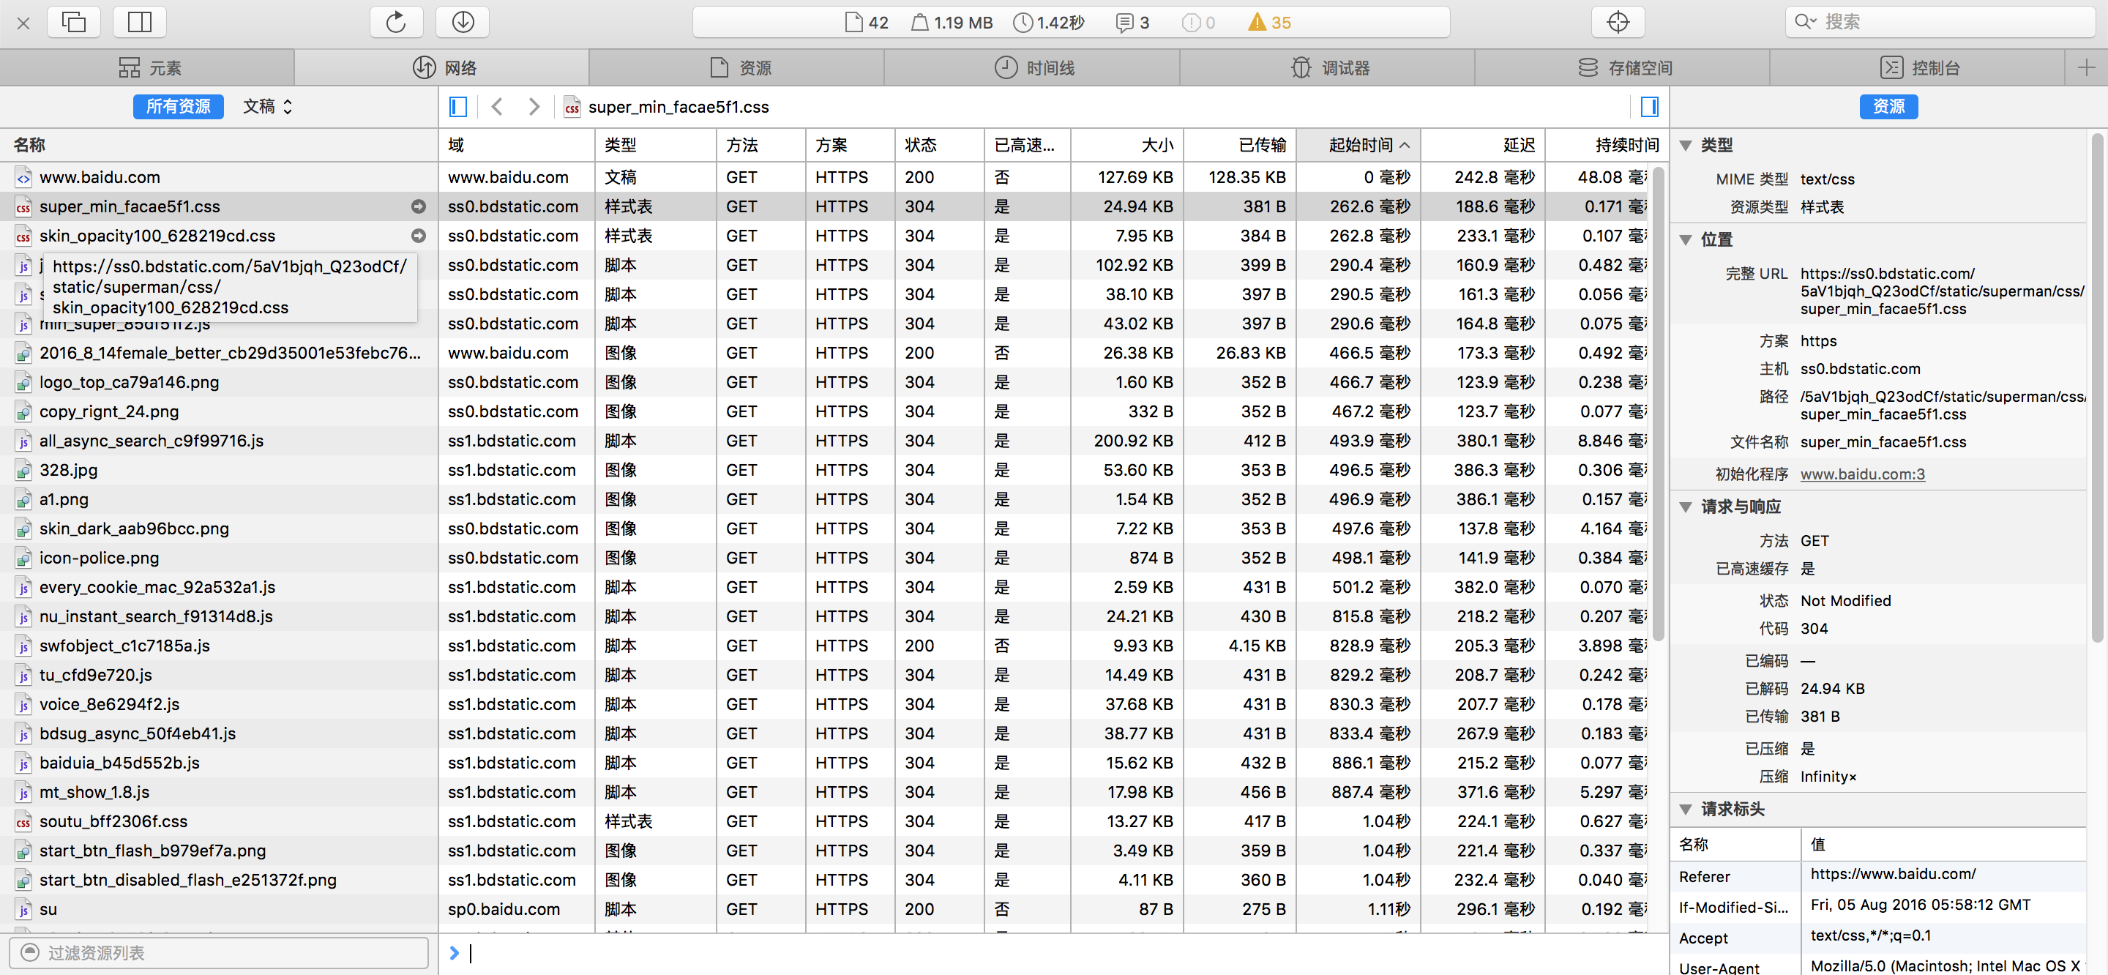Click the js icon beside mt_show_1.8.js

click(x=23, y=793)
